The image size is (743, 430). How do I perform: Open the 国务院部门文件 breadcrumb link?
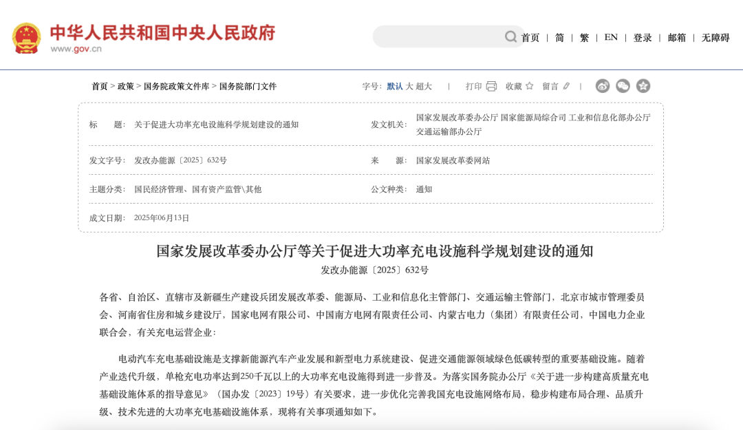point(250,87)
